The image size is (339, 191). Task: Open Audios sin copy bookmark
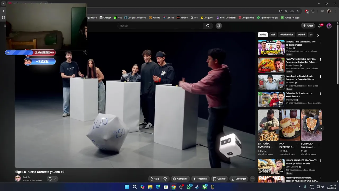(x=290, y=18)
